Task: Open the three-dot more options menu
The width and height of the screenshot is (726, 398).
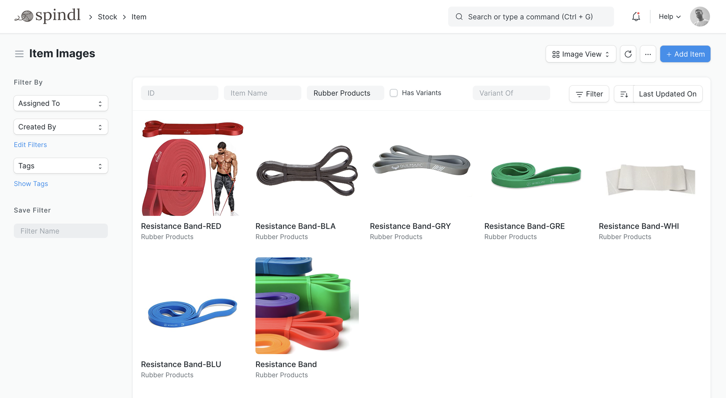Action: [x=648, y=54]
